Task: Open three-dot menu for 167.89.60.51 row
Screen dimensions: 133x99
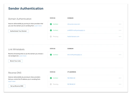Action: [x=120, y=84]
